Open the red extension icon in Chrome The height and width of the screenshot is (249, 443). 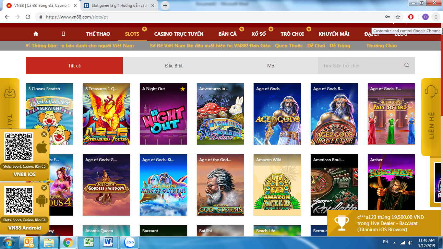pyautogui.click(x=411, y=17)
